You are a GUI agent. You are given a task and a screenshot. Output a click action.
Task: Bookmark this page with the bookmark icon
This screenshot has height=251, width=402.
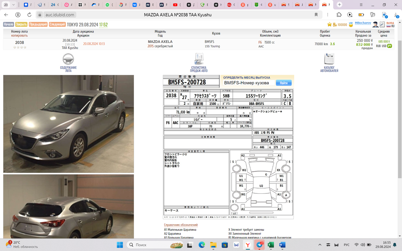pos(316,15)
